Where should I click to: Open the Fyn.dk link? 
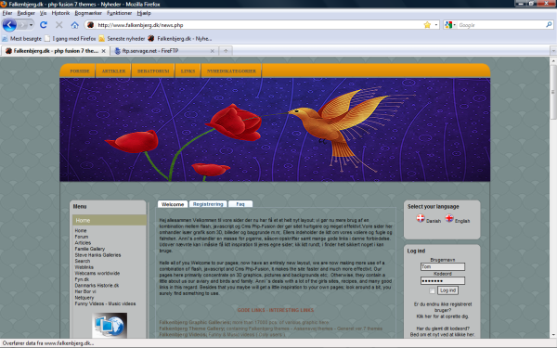coord(82,279)
